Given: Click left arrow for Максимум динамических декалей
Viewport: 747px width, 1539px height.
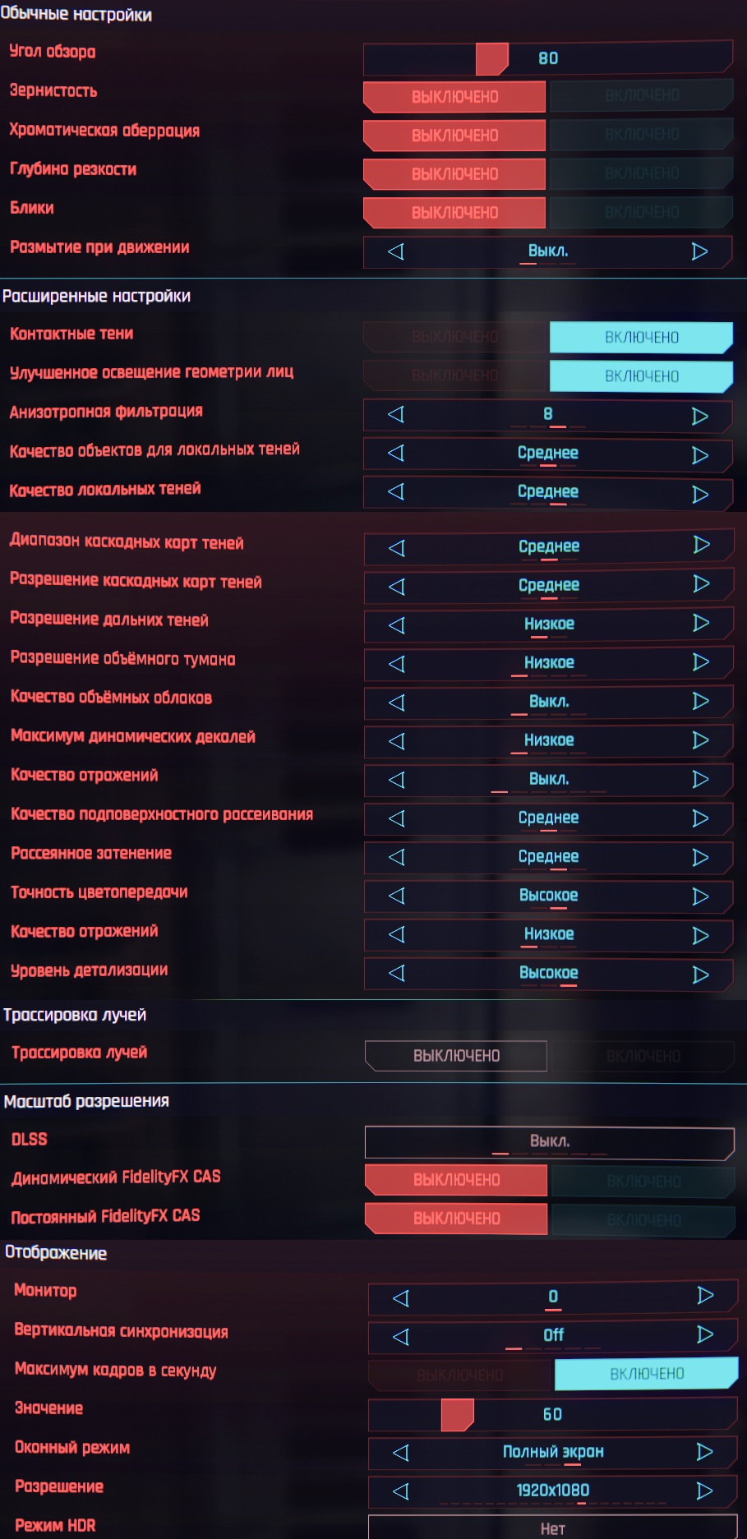Looking at the screenshot, I should (397, 740).
